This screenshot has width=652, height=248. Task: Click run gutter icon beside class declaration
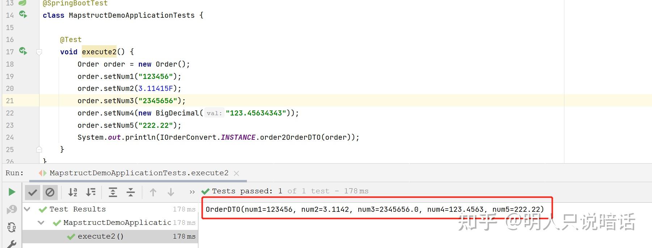click(x=23, y=14)
